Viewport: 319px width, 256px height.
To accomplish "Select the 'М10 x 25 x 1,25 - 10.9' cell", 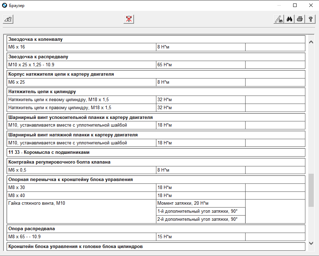I will tap(81, 65).
